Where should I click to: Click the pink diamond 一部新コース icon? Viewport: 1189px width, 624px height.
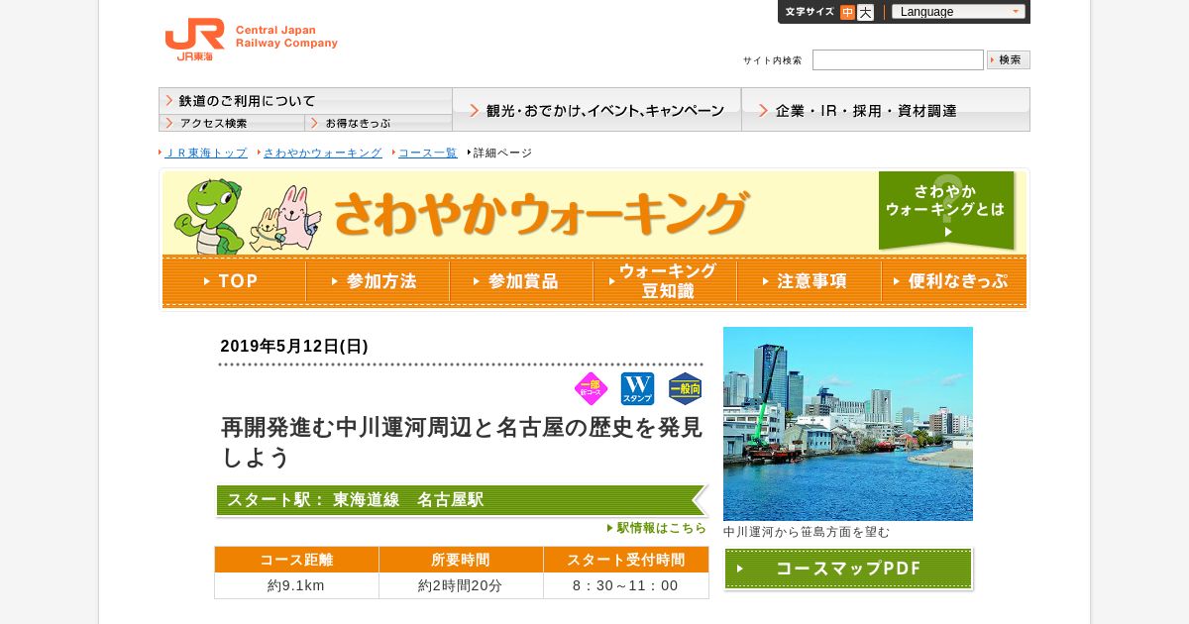tap(591, 389)
